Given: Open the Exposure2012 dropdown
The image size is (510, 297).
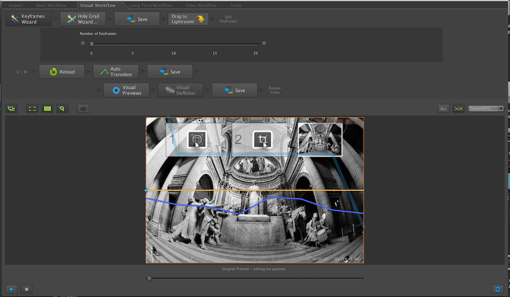Looking at the screenshot, I should pyautogui.click(x=486, y=109).
